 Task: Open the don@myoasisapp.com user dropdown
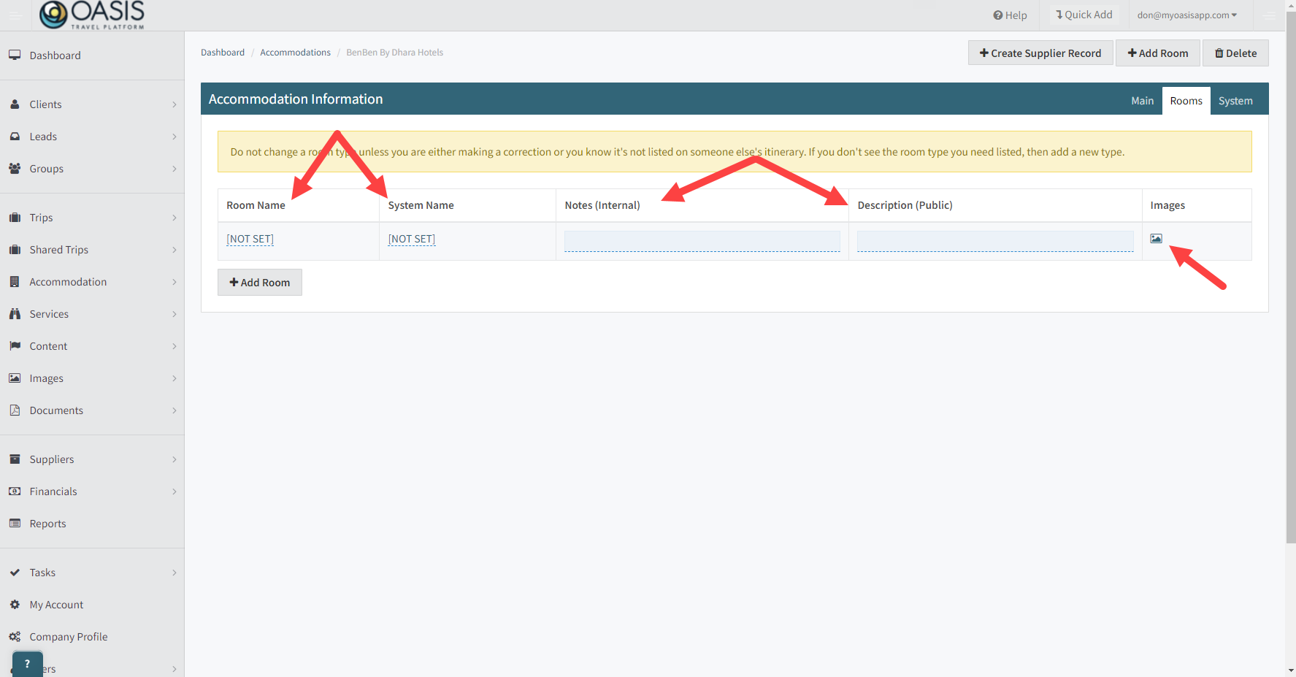[x=1186, y=15]
